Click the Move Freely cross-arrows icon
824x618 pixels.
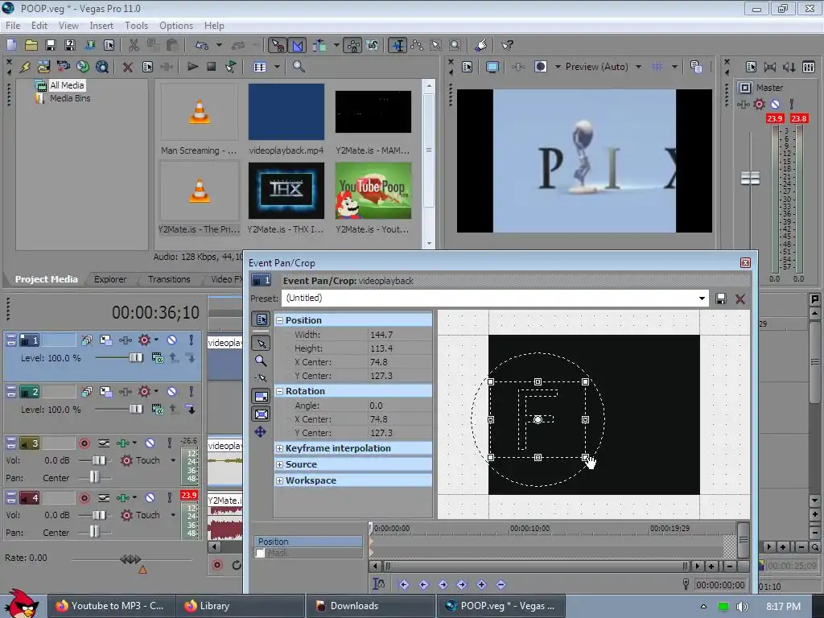click(261, 432)
